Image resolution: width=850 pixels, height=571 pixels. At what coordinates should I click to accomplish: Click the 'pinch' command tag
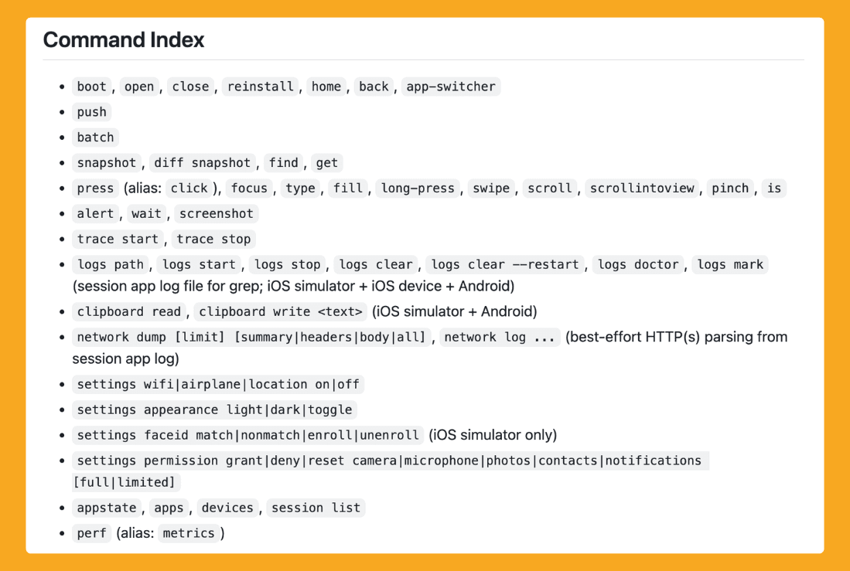pyautogui.click(x=730, y=189)
